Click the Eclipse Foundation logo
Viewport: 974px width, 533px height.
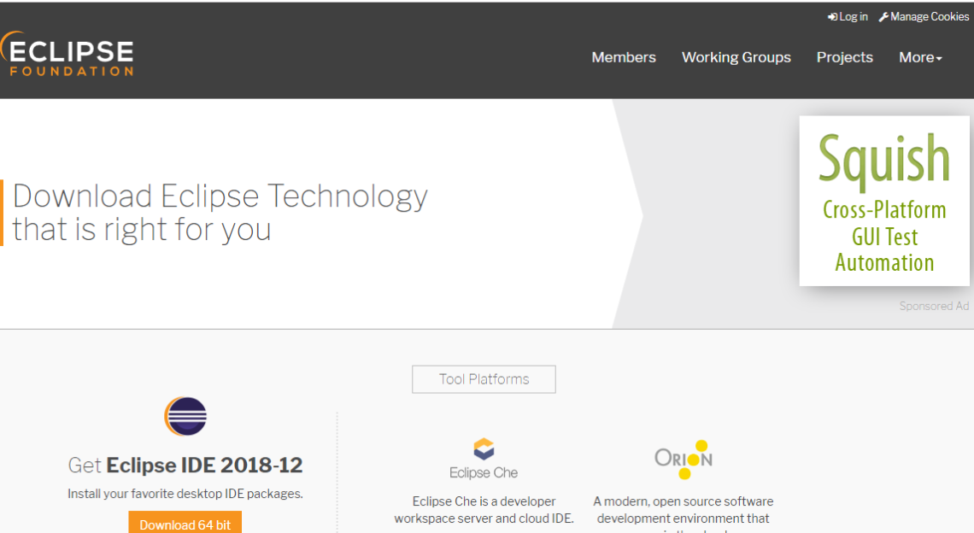pyautogui.click(x=67, y=56)
